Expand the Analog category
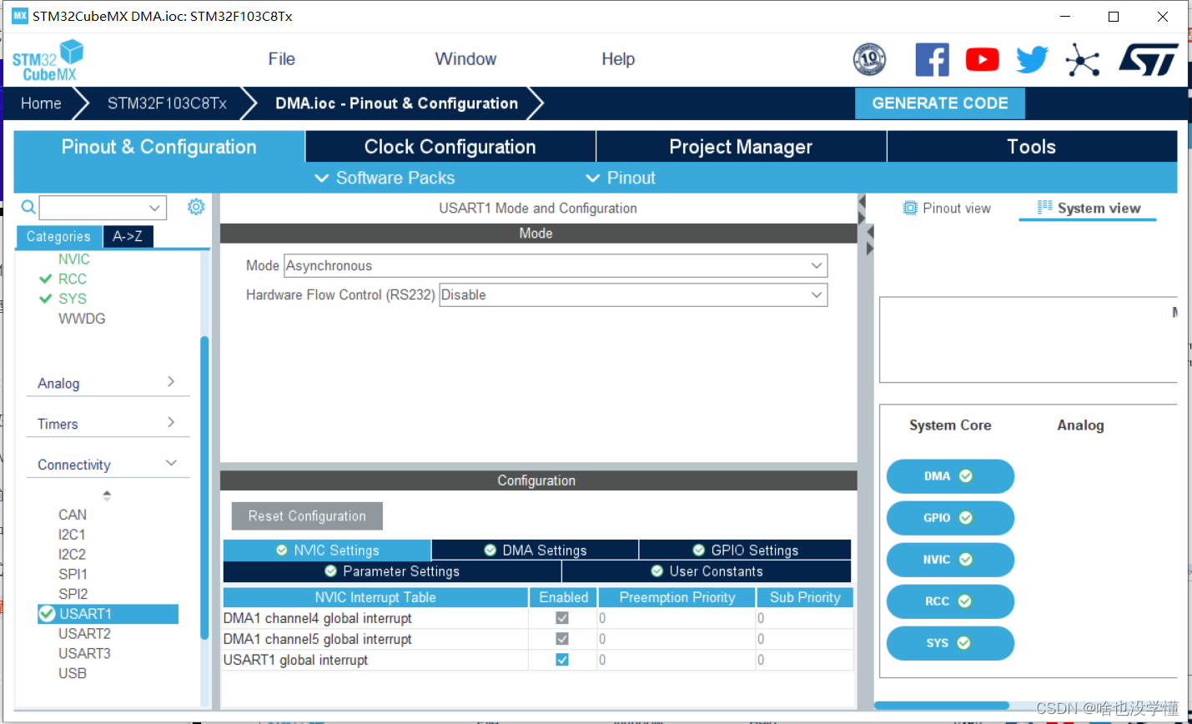The image size is (1192, 724). (x=108, y=383)
